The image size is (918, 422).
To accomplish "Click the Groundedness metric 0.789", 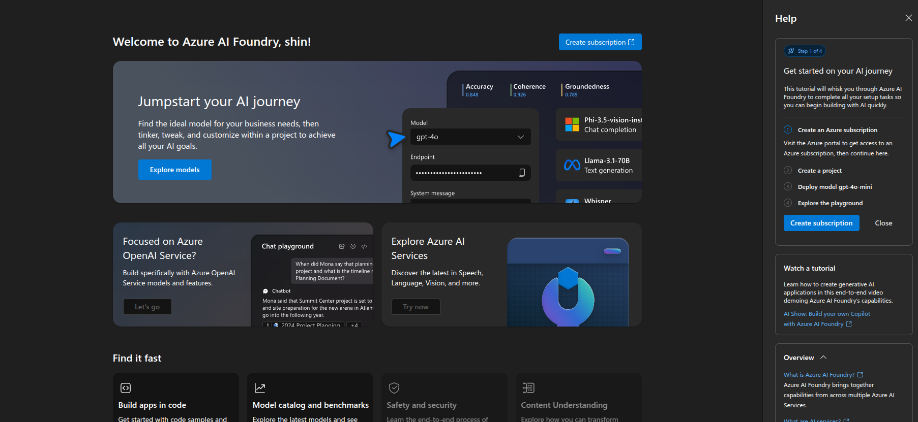I will 586,90.
